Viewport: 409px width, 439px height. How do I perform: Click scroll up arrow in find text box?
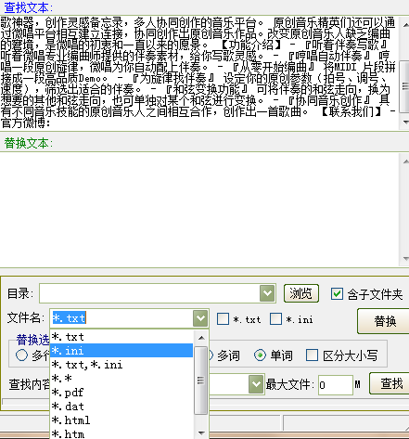pos(405,24)
